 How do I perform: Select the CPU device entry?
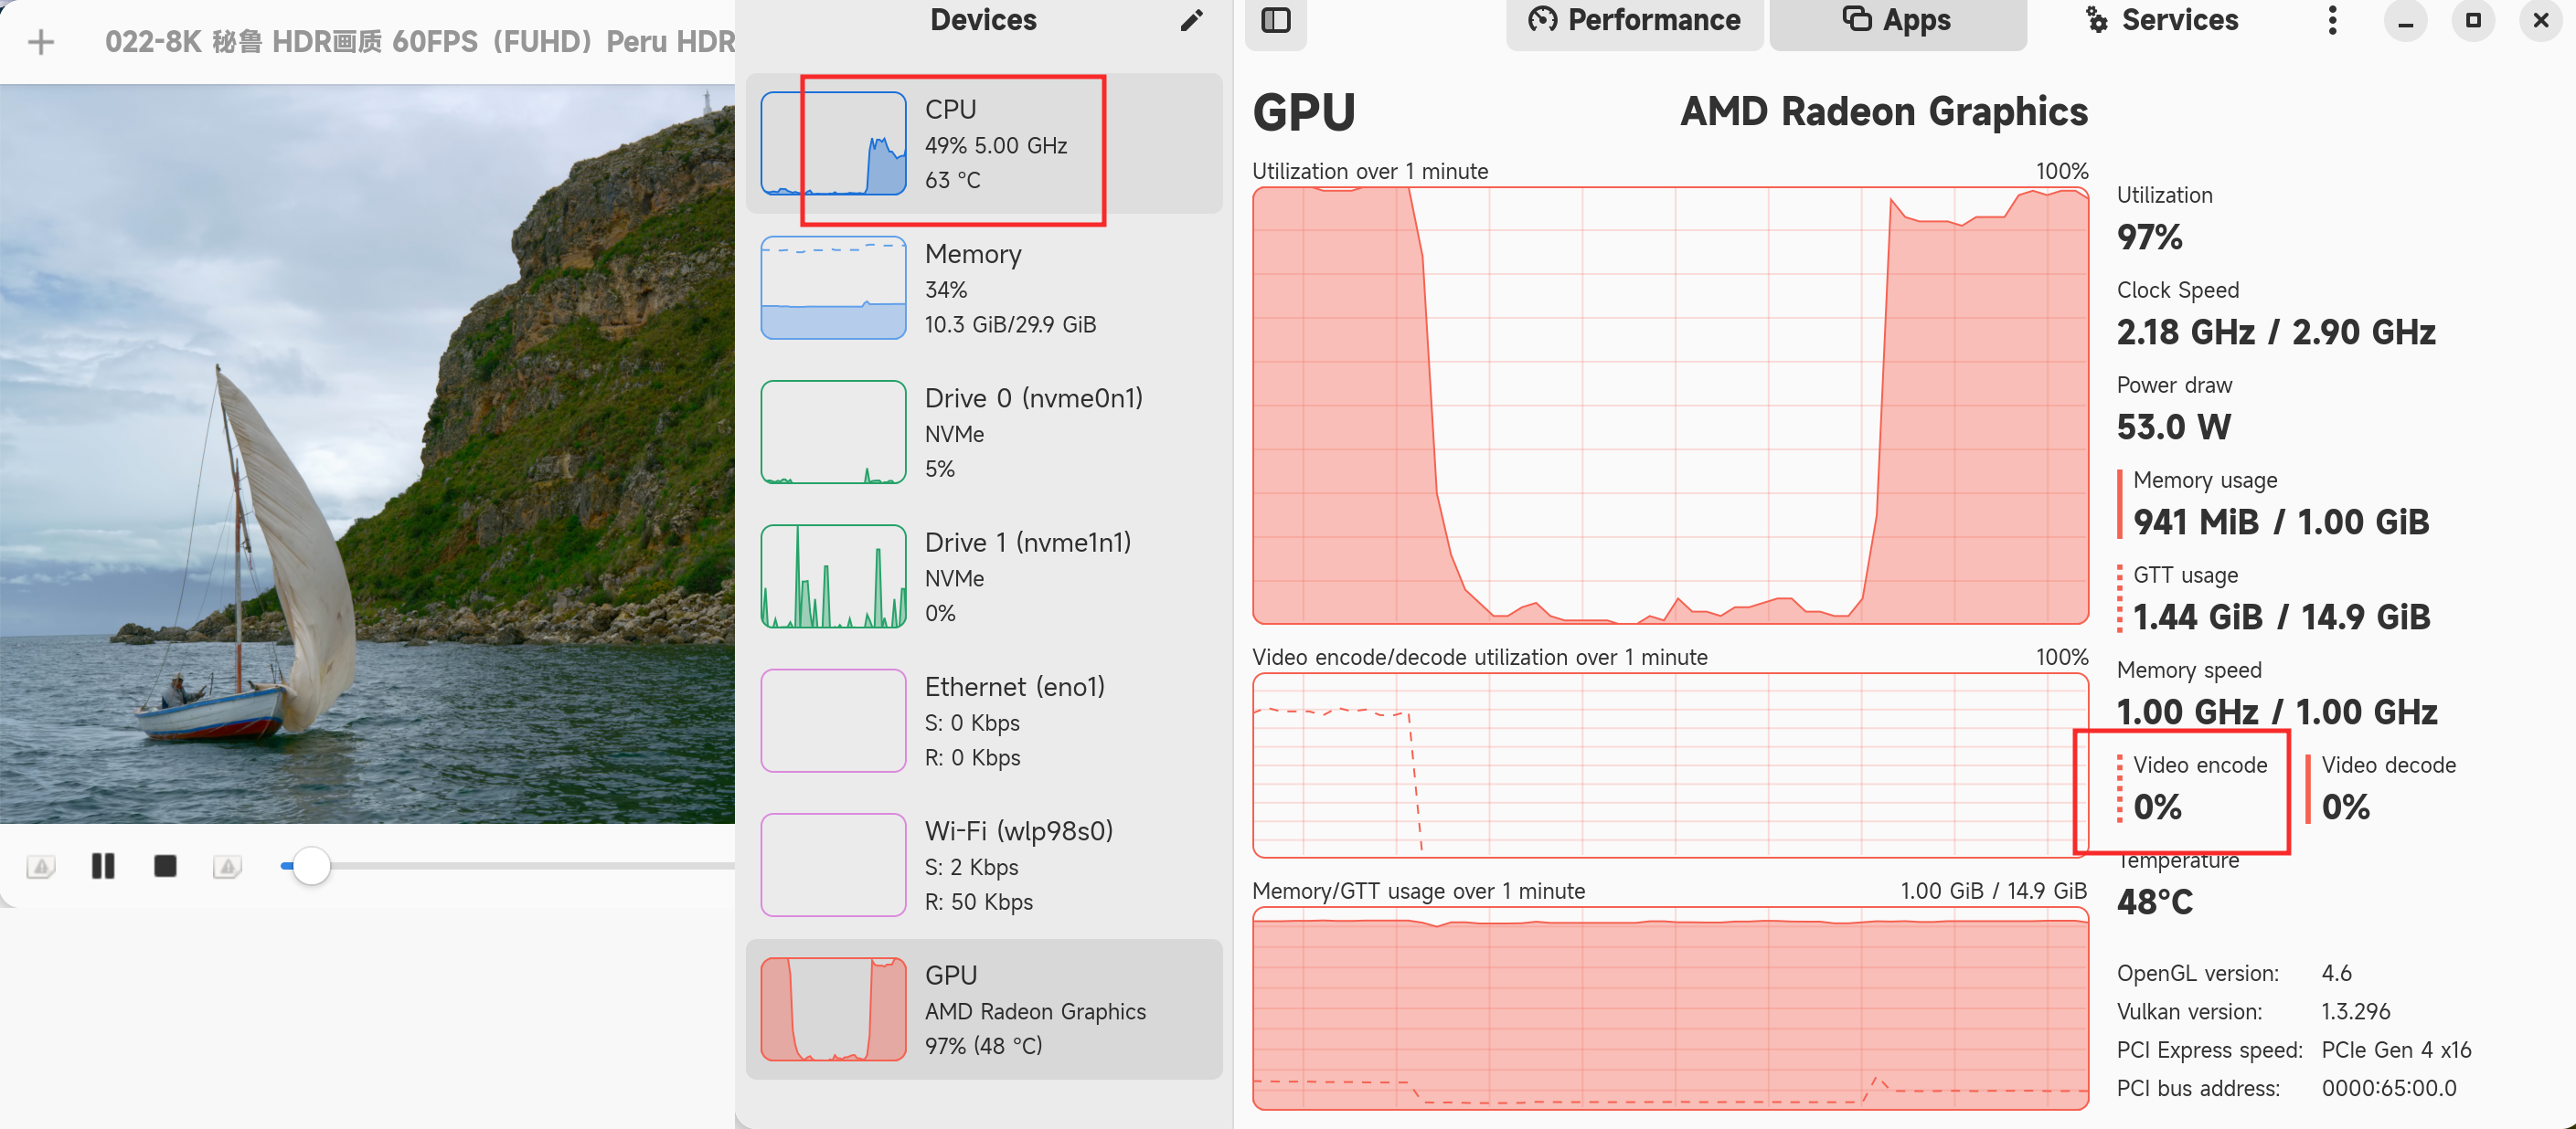click(984, 142)
